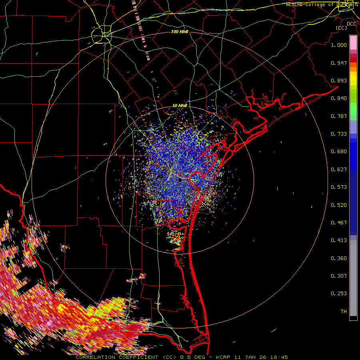Click the 0.253 scale value
This screenshot has width=360, height=360.
point(339,294)
